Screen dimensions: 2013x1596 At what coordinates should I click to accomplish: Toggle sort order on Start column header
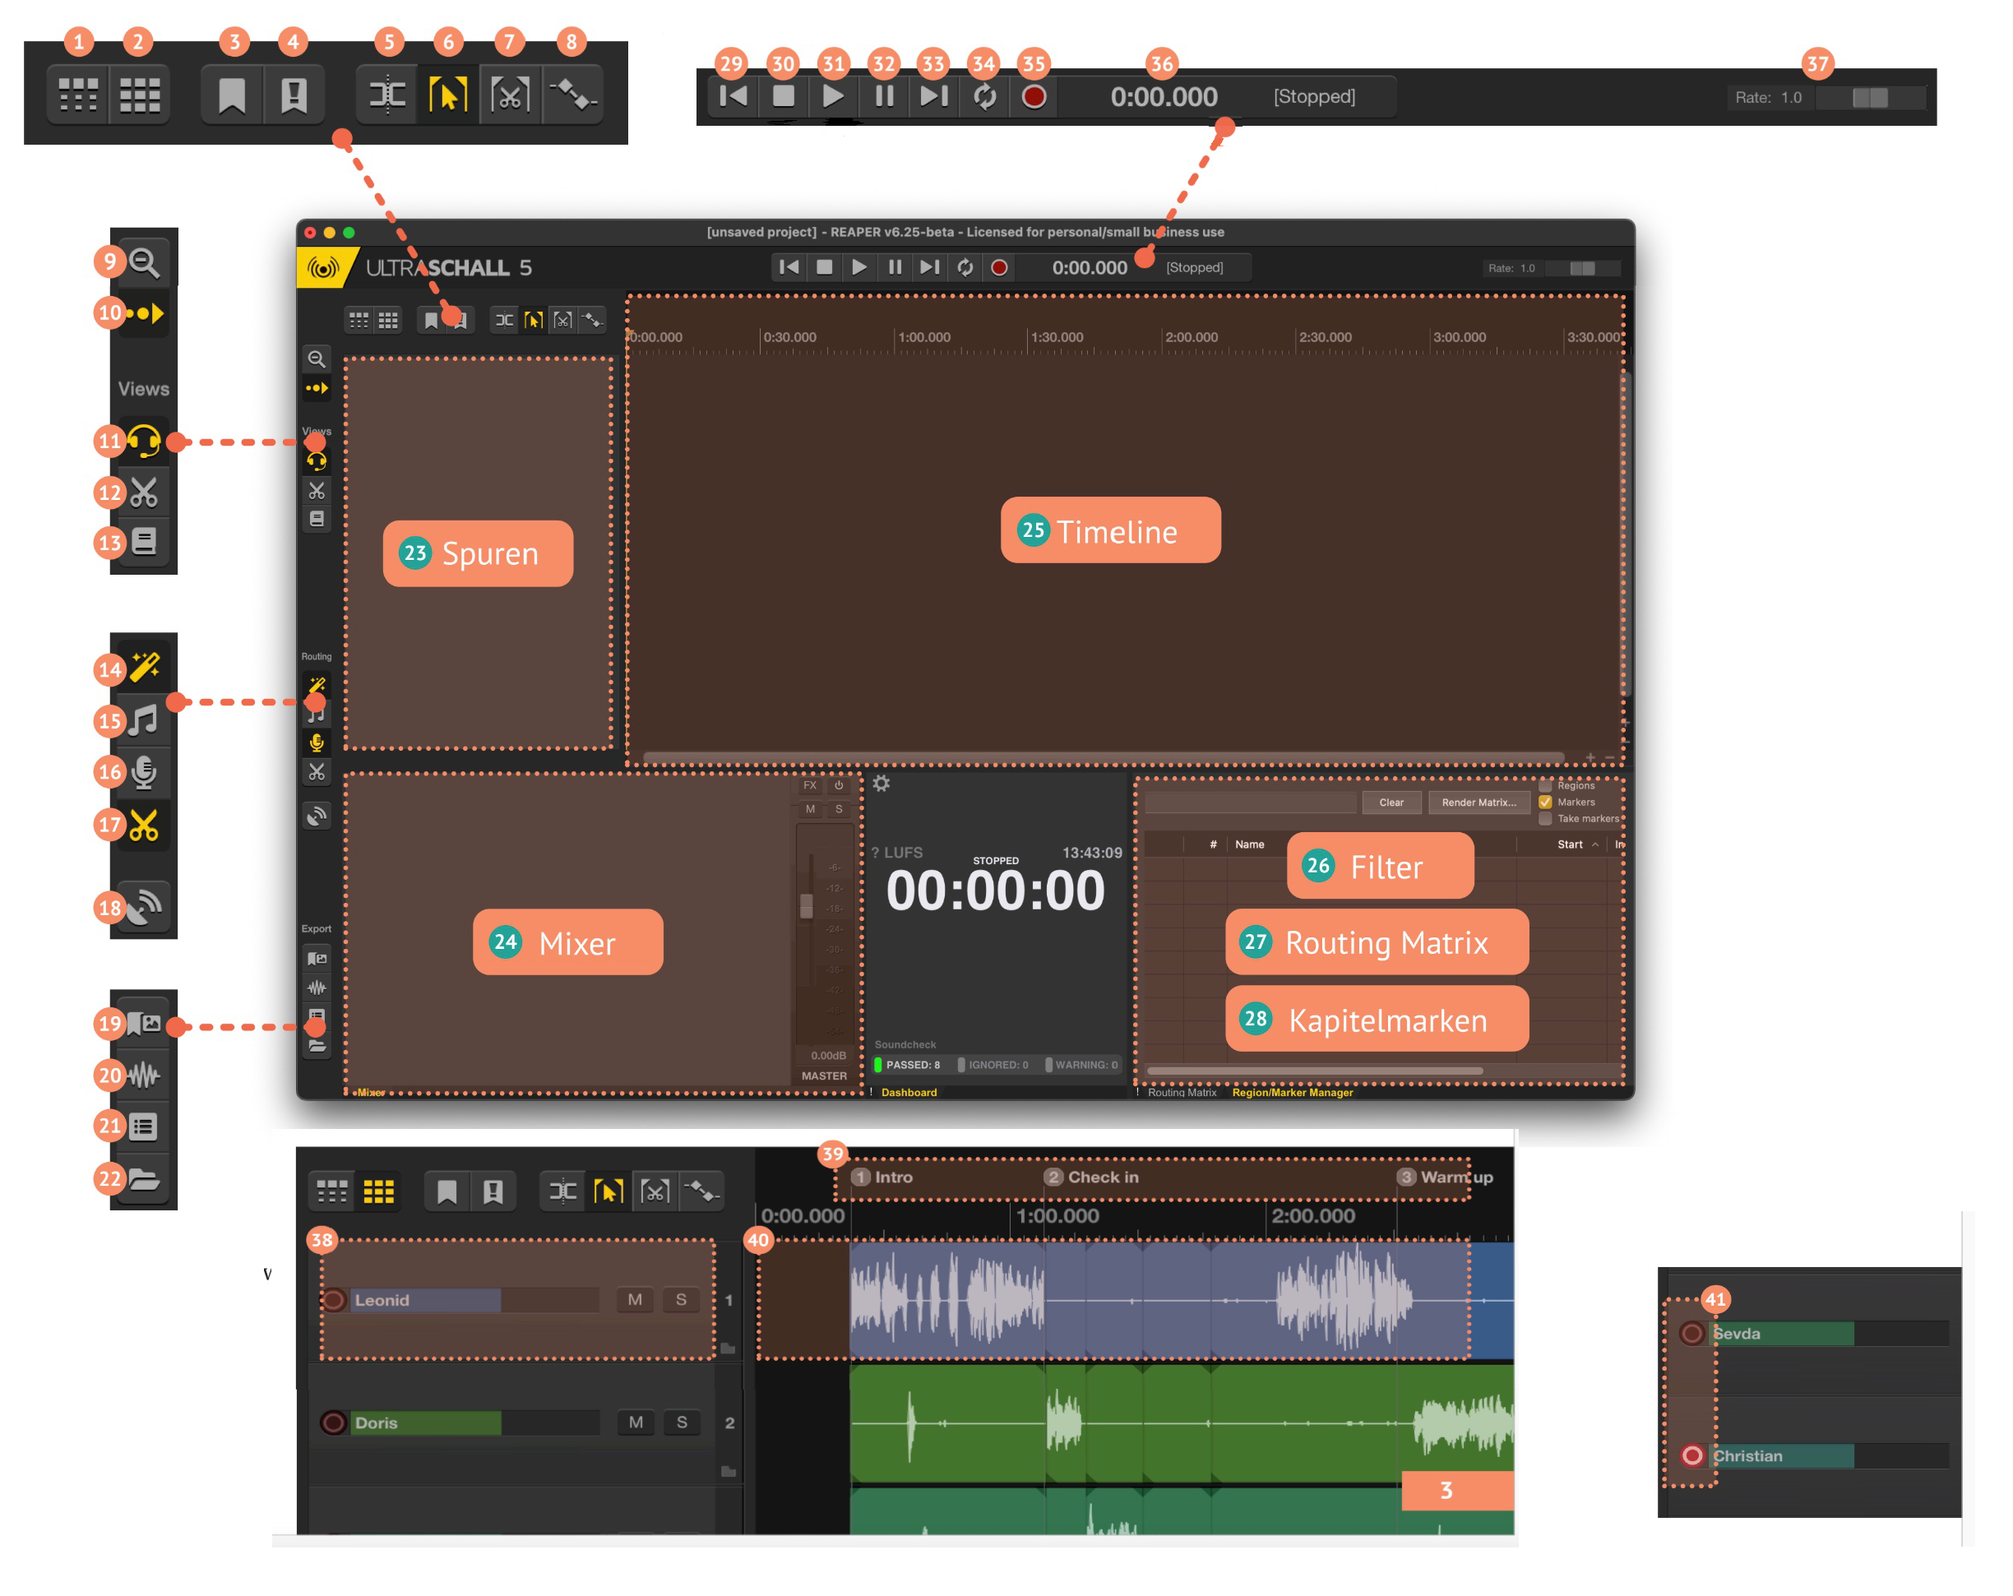click(x=1571, y=844)
